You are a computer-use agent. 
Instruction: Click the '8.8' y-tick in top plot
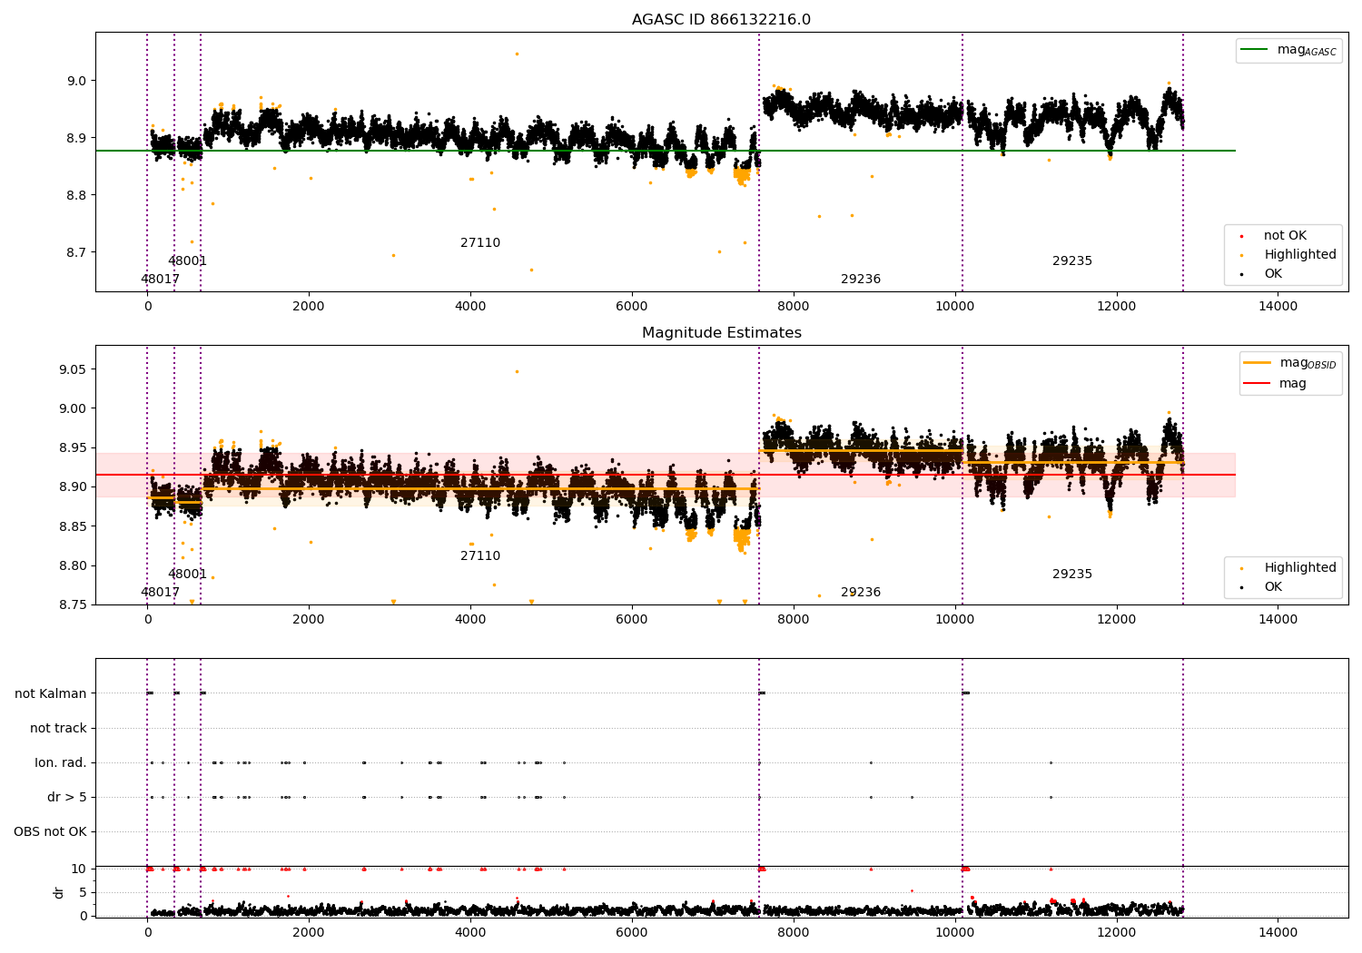(x=76, y=196)
